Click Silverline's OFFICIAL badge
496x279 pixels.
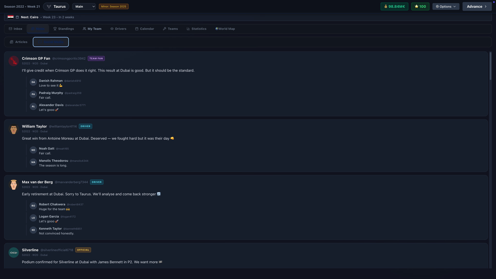83,250
